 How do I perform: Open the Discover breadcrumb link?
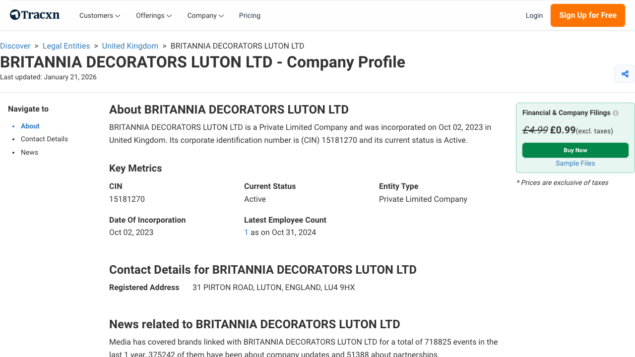point(15,46)
